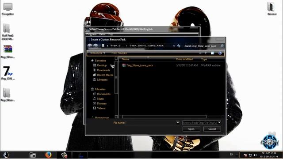
Task: Open Program menu in Se7en Theme Source Patcher
Action: point(92,34)
